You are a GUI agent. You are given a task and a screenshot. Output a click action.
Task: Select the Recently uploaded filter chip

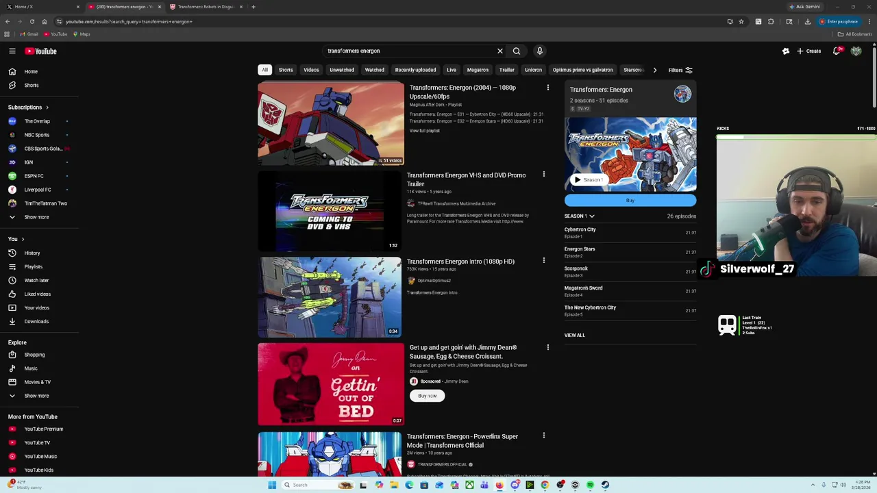[415, 70]
